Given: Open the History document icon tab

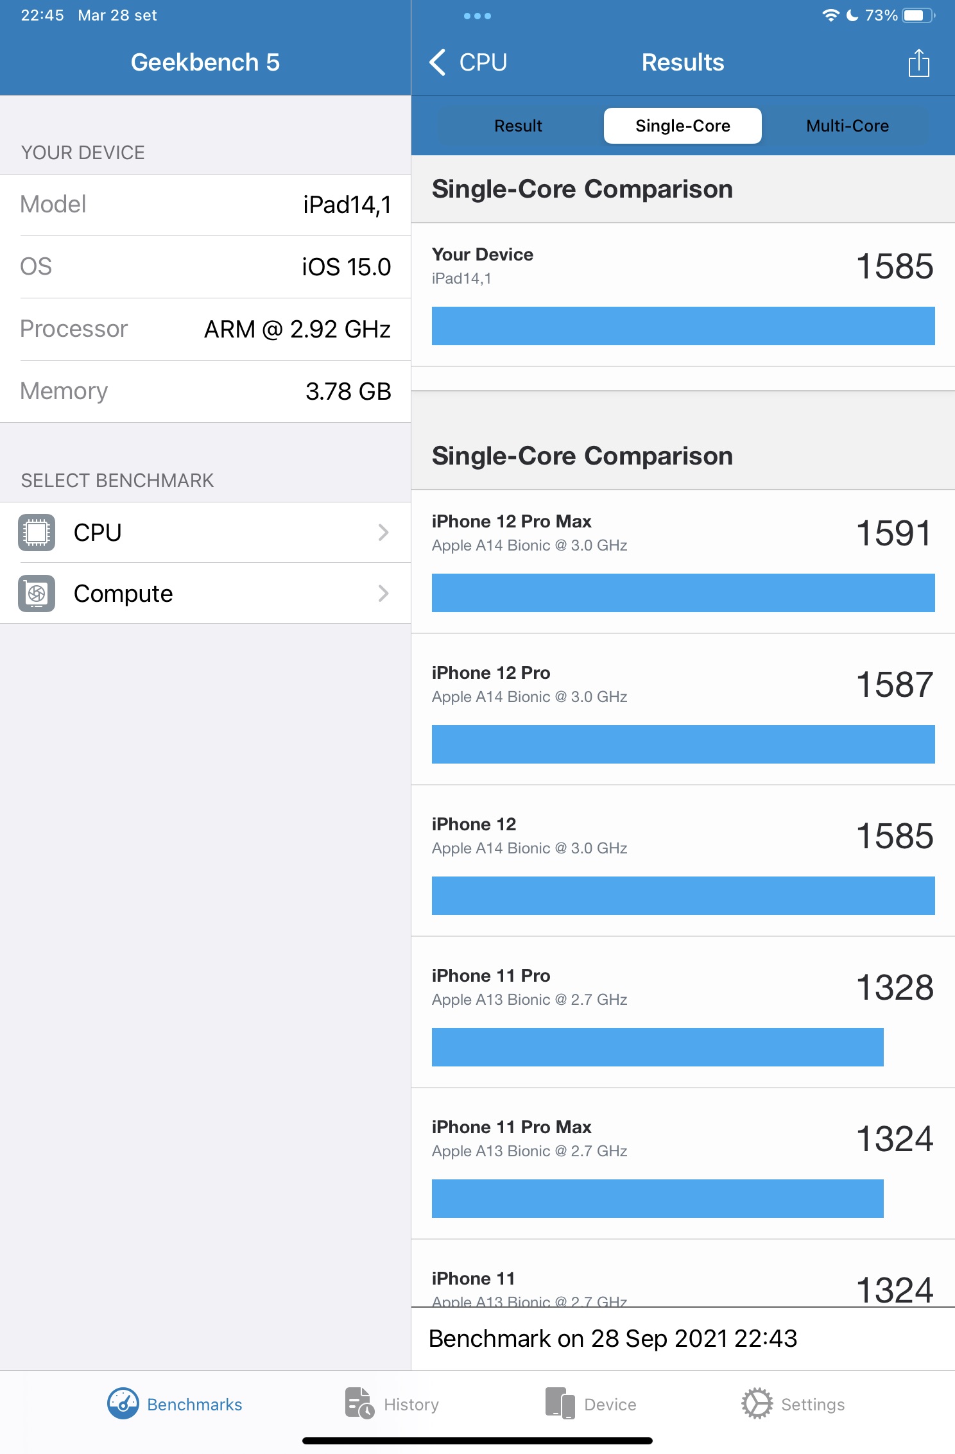Looking at the screenshot, I should tap(359, 1404).
